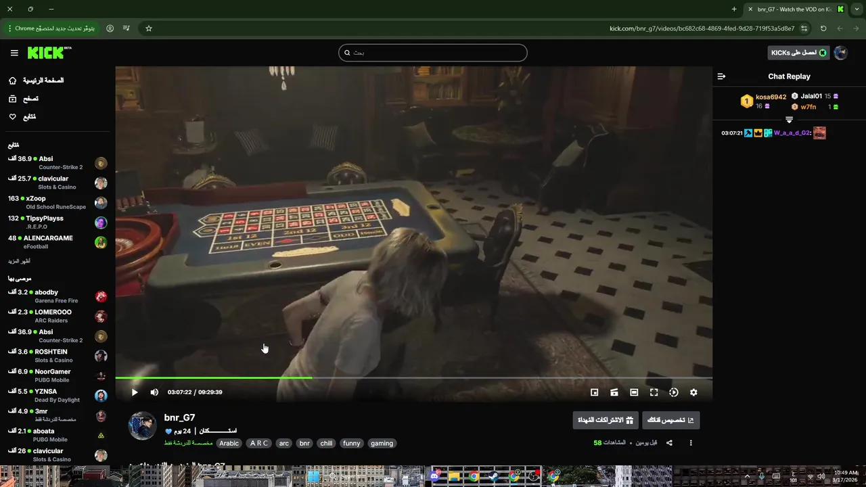Mute the video volume
This screenshot has width=866, height=487.
click(154, 392)
